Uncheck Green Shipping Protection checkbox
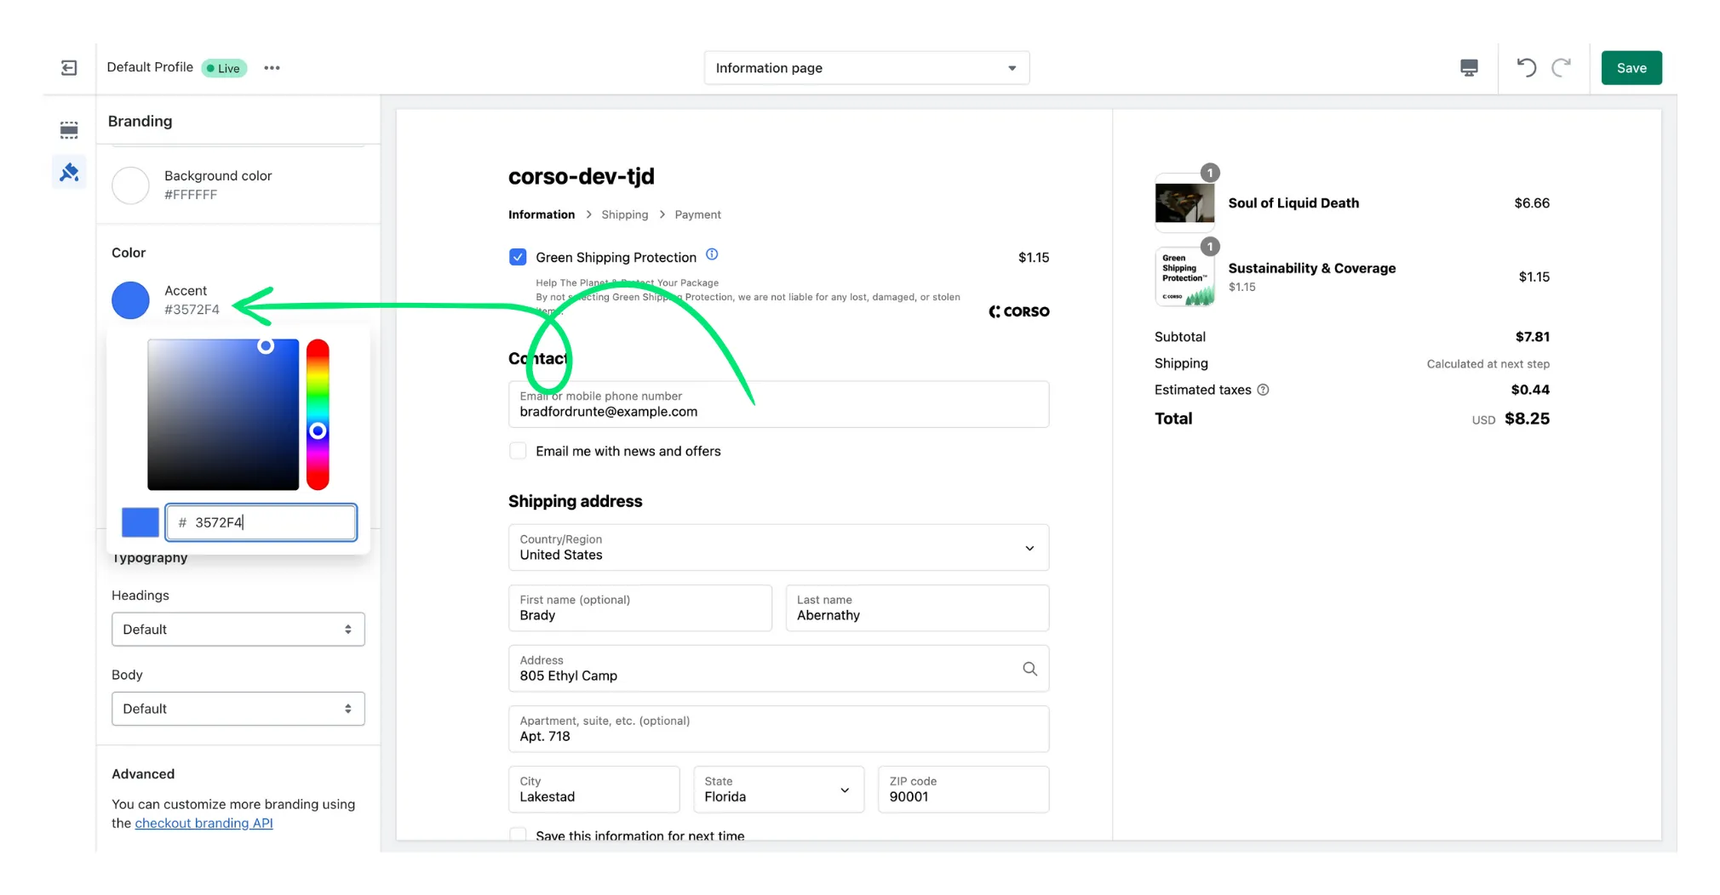Image resolution: width=1720 pixels, height=895 pixels. (518, 257)
